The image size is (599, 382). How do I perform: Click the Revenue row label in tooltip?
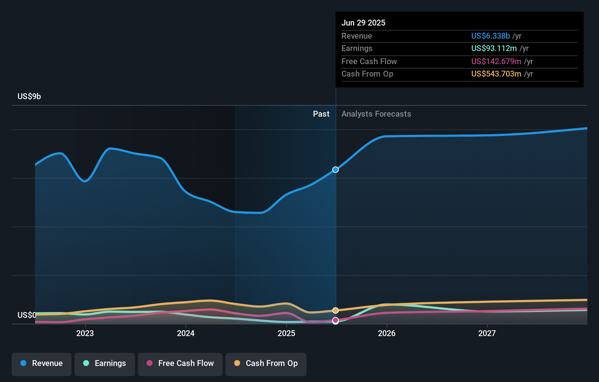coord(357,36)
